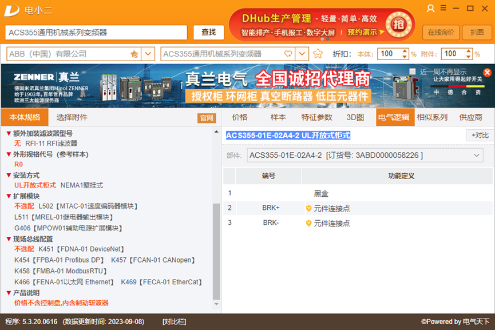Click the 附件 discount input field
Screen dimensions: 495x330
click(x=454, y=54)
